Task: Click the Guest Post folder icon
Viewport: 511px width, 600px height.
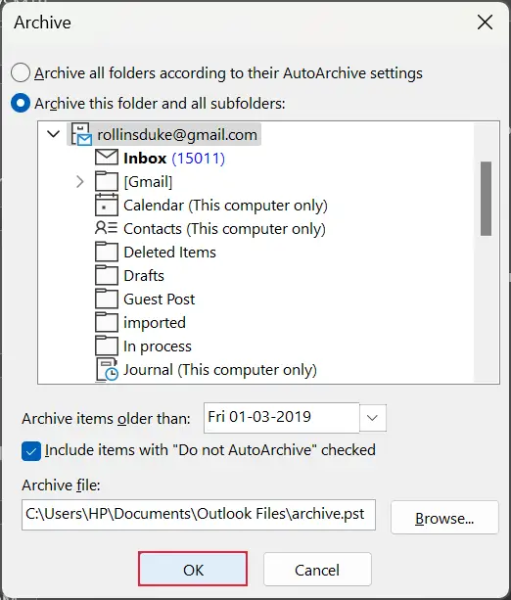Action: pos(107,299)
